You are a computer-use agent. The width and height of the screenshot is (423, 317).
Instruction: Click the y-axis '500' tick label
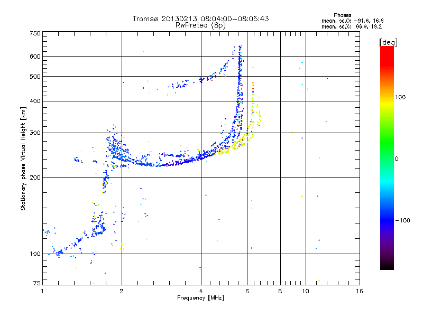pos(35,77)
